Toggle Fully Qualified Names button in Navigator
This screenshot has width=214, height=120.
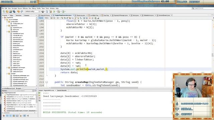[21, 116]
